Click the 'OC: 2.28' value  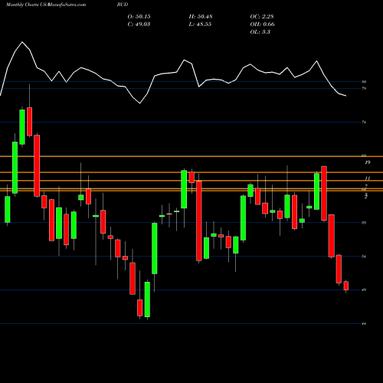[262, 16]
